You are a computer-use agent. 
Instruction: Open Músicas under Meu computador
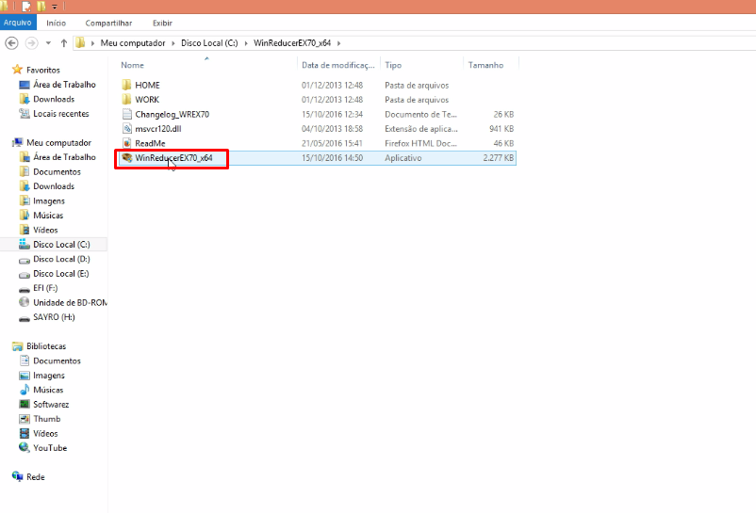point(48,216)
